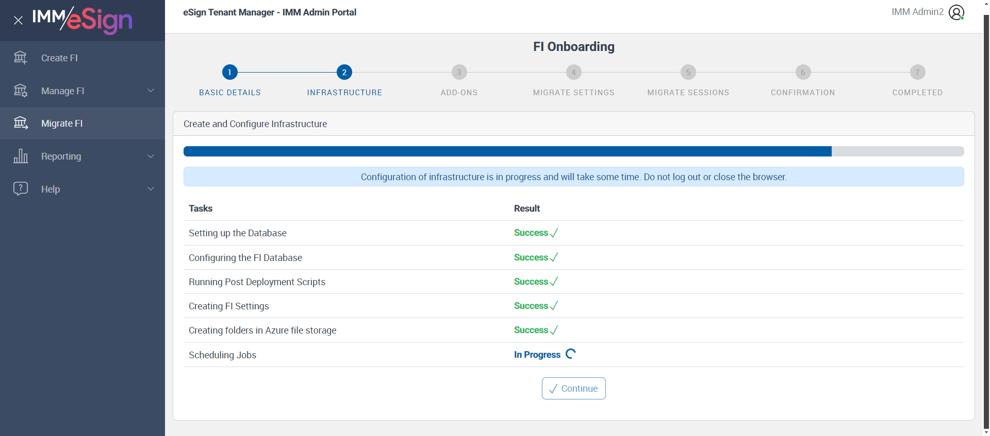Click the checkmark beside Running Post Deployment Scripts

[554, 282]
